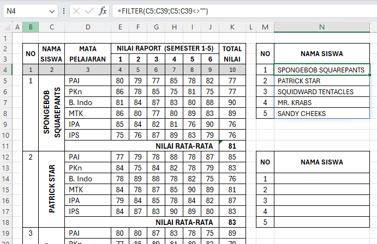This screenshot has height=244, width=377.
Task: Click NILAI RATA-RATA label in row 18
Action: [x=184, y=222]
